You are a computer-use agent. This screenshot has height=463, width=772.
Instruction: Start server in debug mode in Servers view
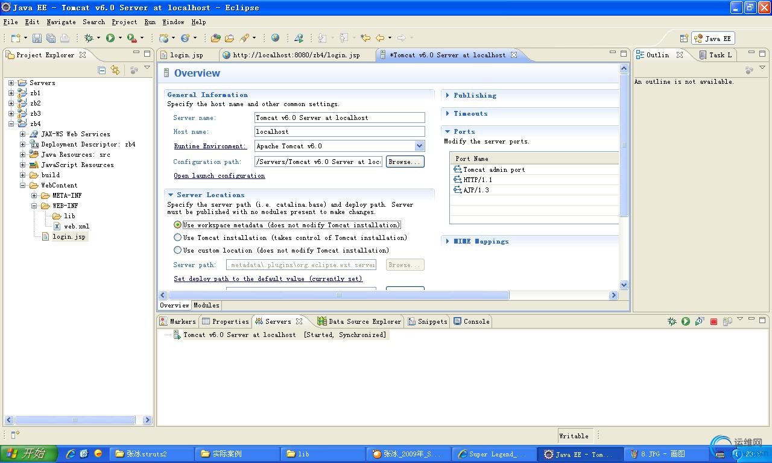pyautogui.click(x=672, y=321)
